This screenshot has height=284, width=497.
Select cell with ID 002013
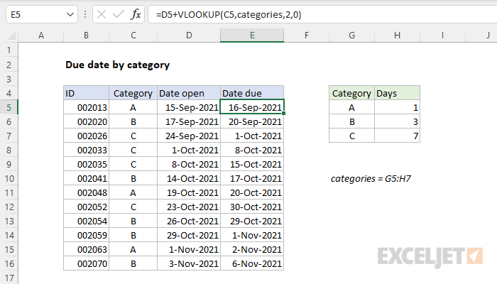click(86, 107)
